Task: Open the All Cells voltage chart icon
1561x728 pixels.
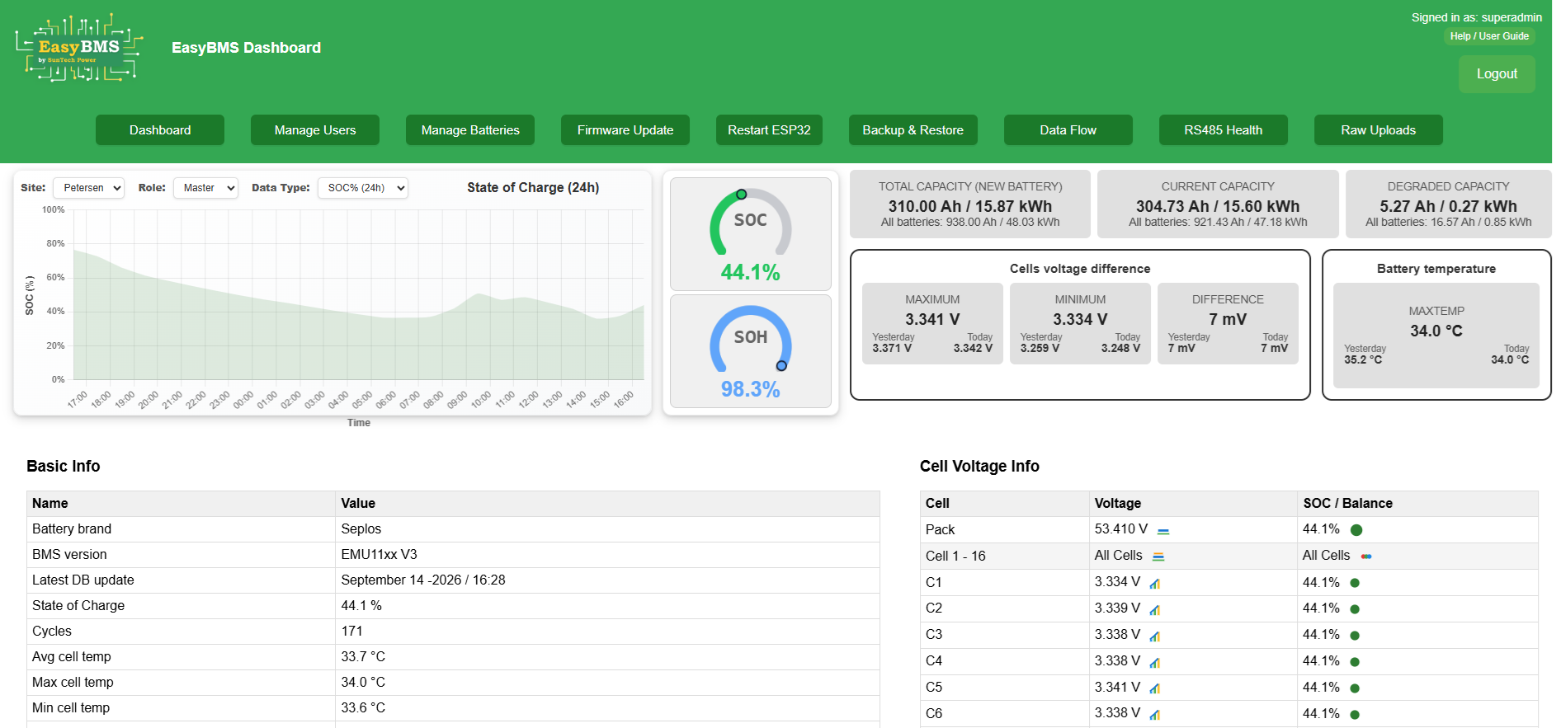Action: (x=1158, y=557)
